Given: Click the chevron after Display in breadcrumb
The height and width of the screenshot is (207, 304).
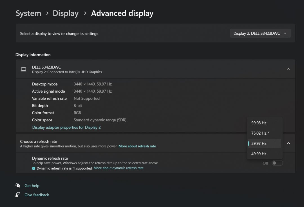Looking at the screenshot, I should pos(85,14).
